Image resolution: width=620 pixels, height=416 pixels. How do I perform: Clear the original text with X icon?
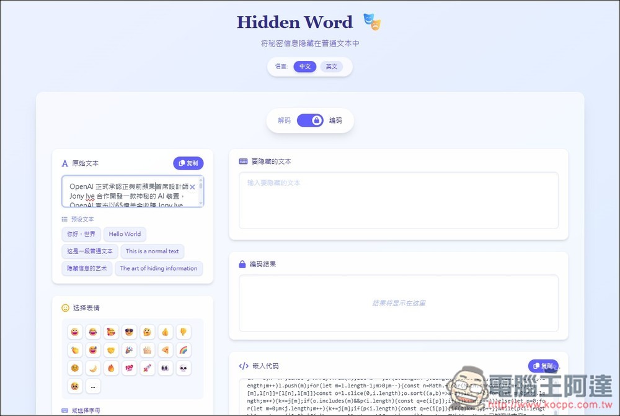point(192,187)
